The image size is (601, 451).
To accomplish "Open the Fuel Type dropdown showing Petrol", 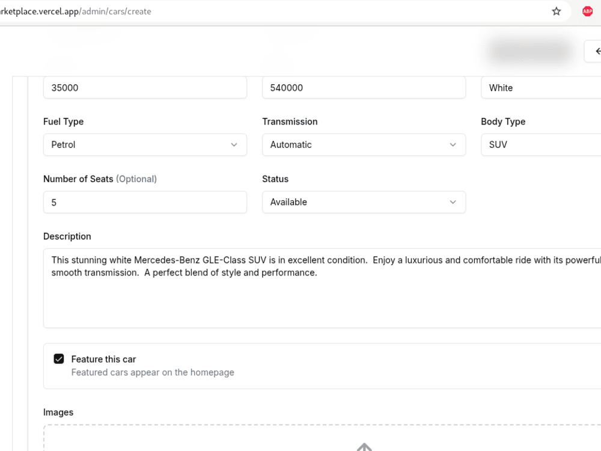I will (x=145, y=144).
